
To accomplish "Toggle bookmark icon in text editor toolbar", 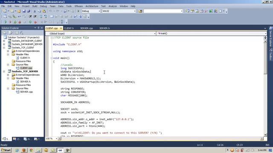I will click(x=52, y=17).
